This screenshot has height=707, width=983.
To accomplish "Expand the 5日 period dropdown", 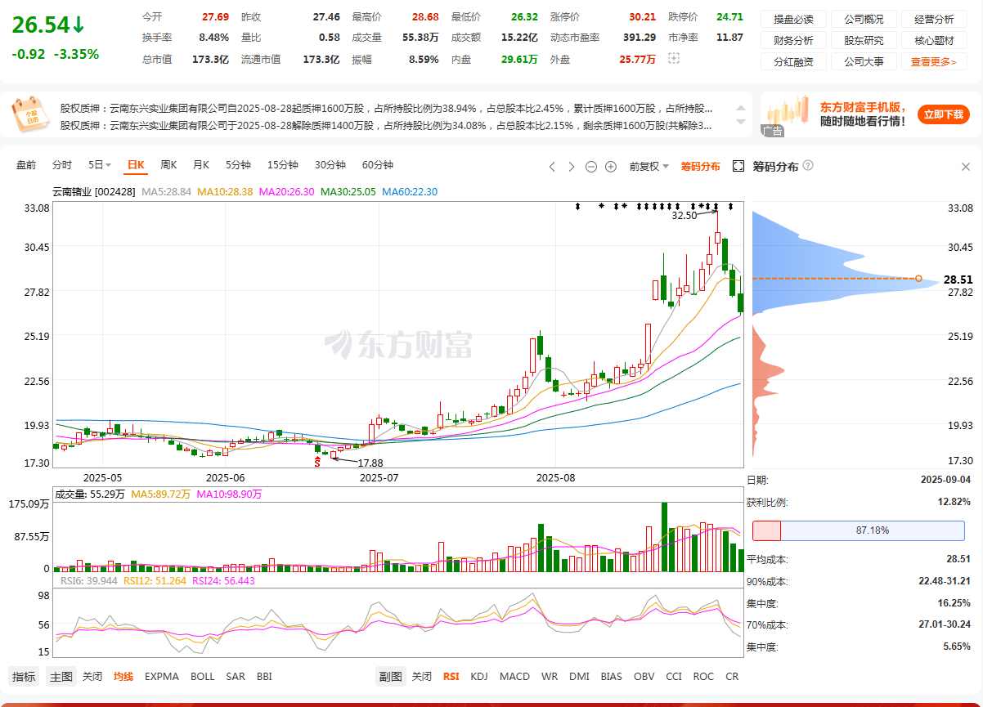I will coord(100,165).
